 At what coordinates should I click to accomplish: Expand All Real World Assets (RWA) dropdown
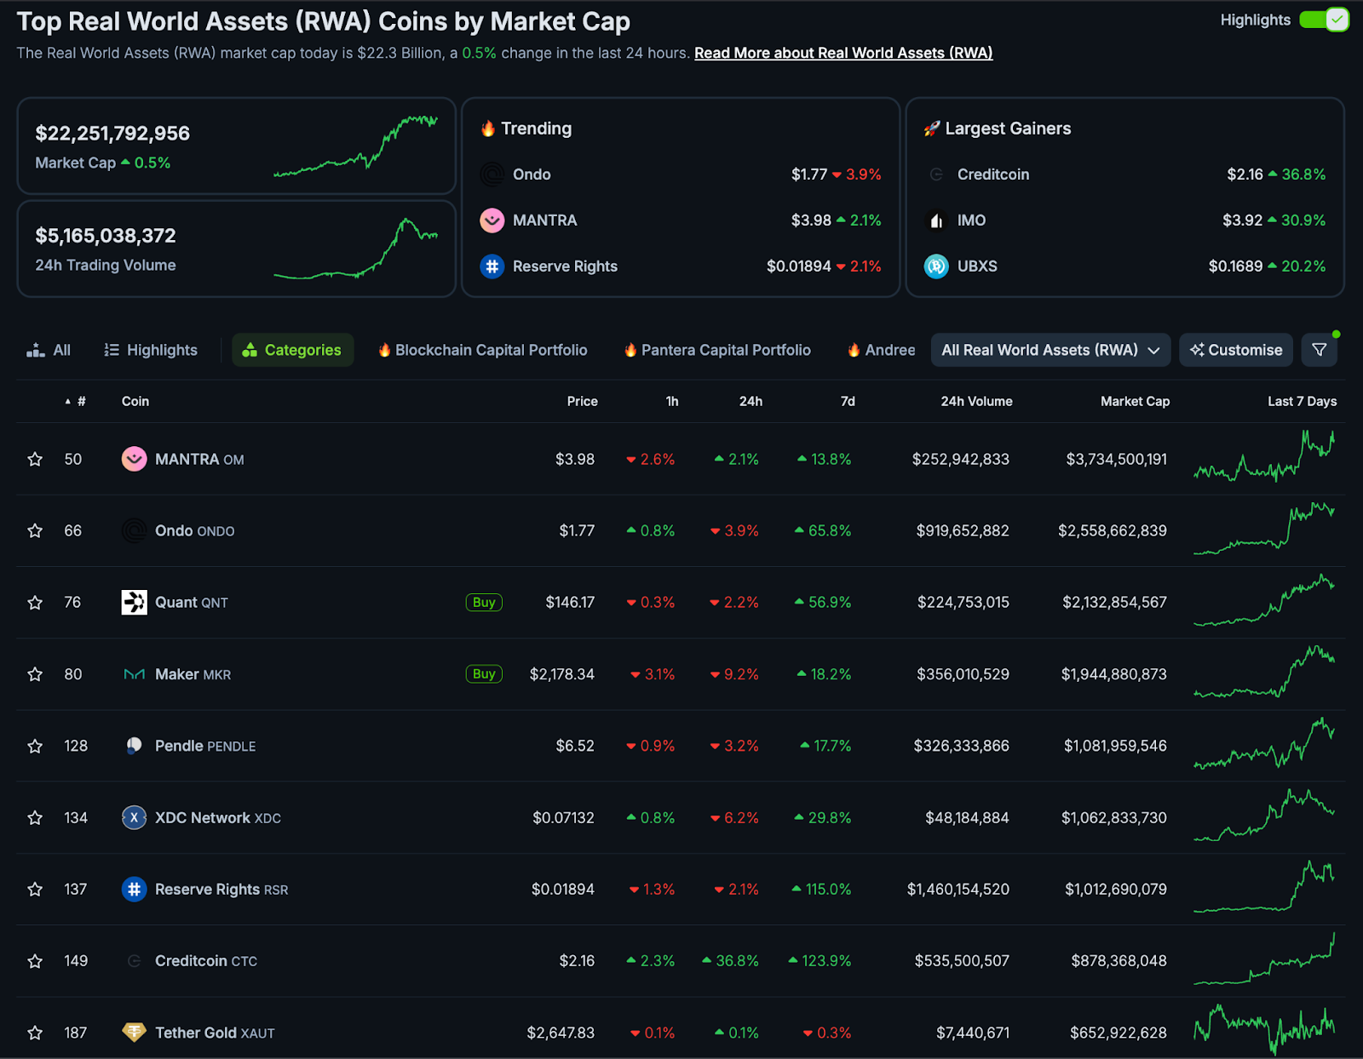pyautogui.click(x=1050, y=350)
